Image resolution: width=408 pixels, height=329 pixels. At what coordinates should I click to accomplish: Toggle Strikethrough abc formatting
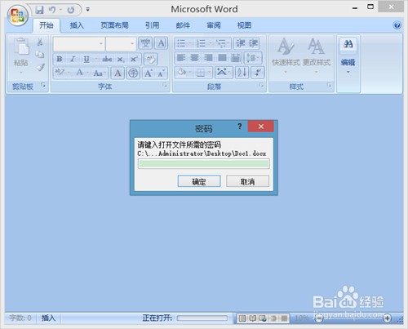[x=107, y=59]
